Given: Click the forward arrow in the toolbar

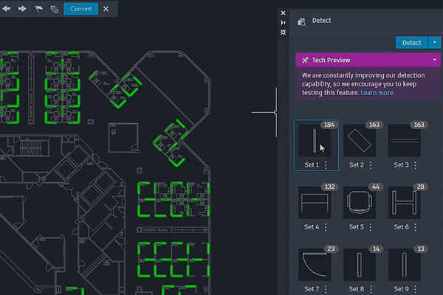Looking at the screenshot, I should point(22,9).
